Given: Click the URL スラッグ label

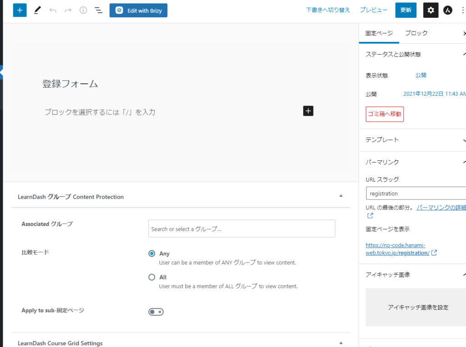Looking at the screenshot, I should (382, 179).
